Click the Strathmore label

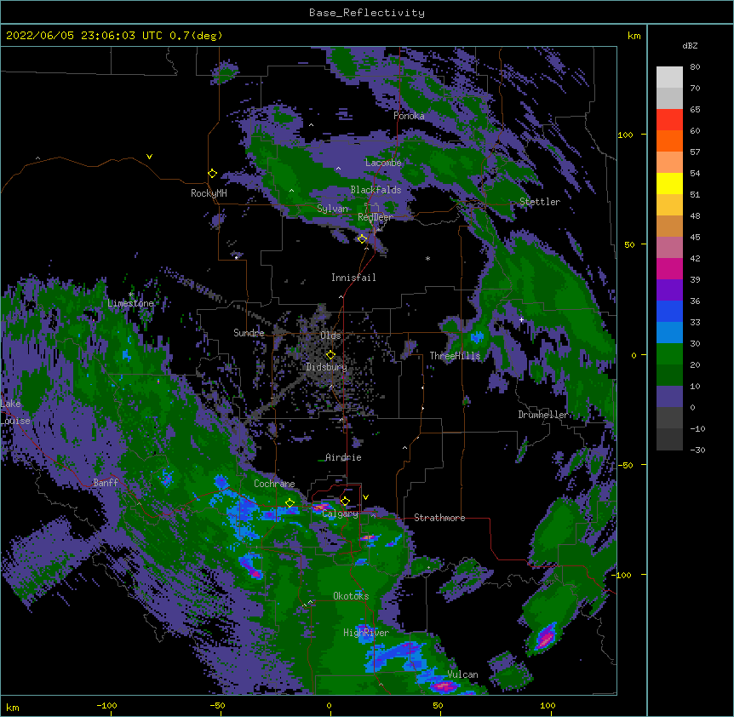[x=439, y=518]
